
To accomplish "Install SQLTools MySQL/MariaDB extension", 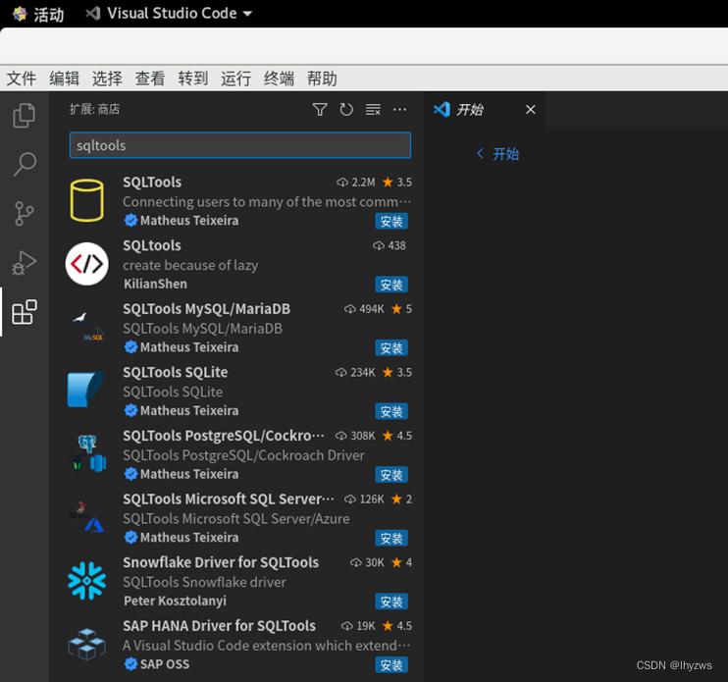I will pyautogui.click(x=391, y=348).
